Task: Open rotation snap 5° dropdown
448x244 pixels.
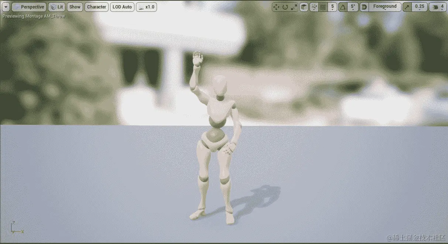Action: [x=353, y=7]
